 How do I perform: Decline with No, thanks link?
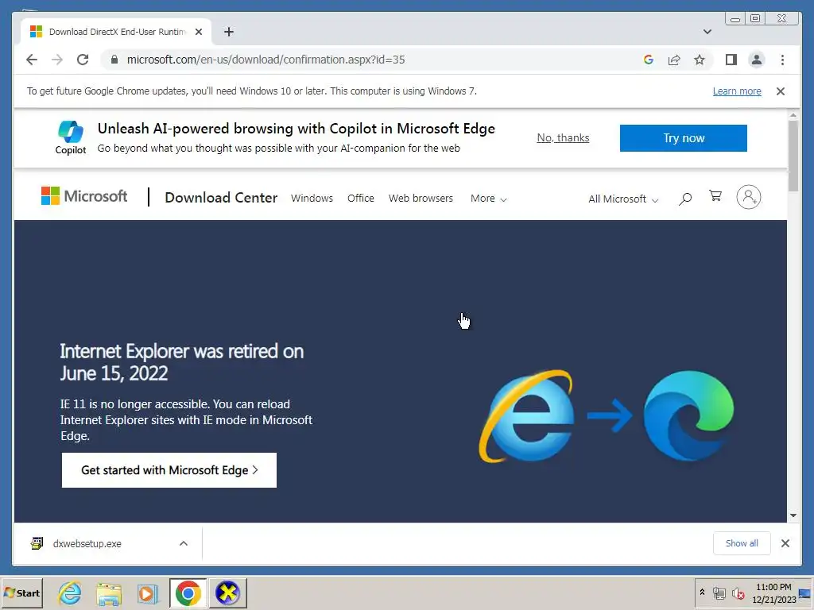coord(563,138)
